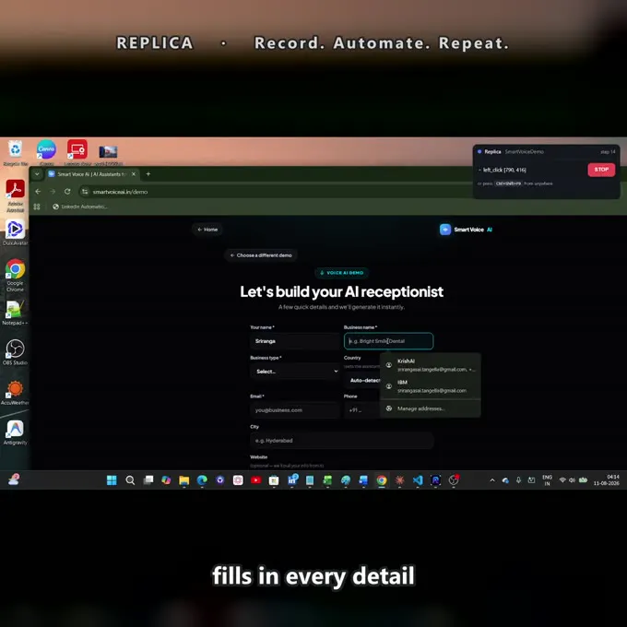Screen dimensions: 627x627
Task: Open YouTube from the taskbar
Action: point(256,480)
